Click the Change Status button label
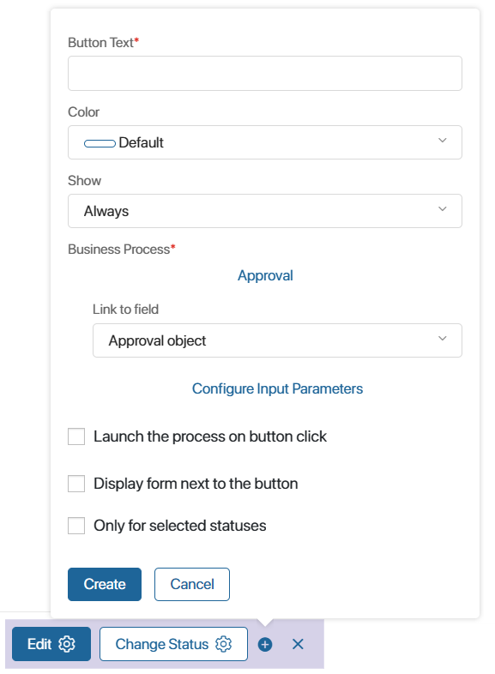 [x=161, y=644]
